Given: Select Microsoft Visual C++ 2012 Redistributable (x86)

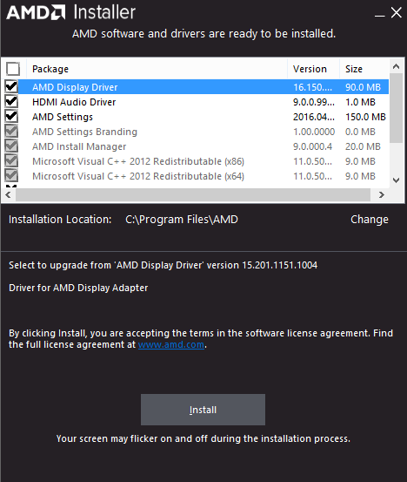Looking at the screenshot, I should (x=203, y=161).
